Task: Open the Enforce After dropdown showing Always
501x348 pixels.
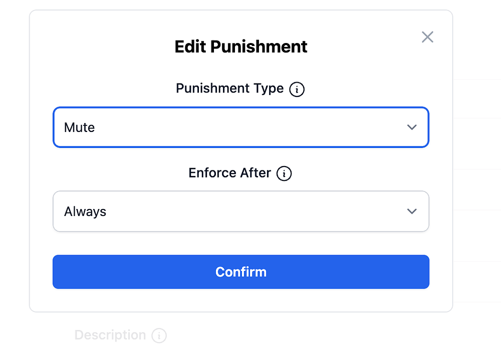Action: pos(240,211)
